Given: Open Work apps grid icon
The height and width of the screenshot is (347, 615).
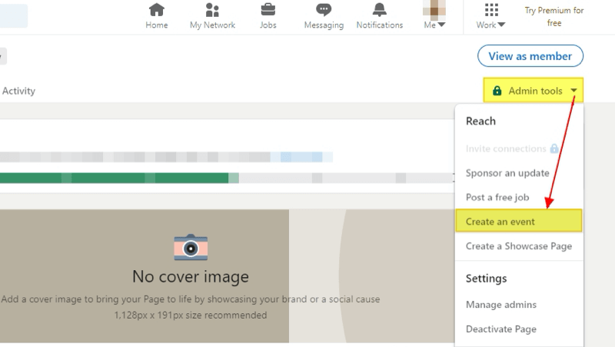Looking at the screenshot, I should [x=491, y=9].
